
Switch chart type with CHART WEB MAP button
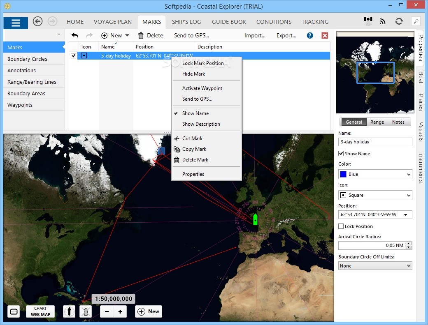pyautogui.click(x=40, y=311)
